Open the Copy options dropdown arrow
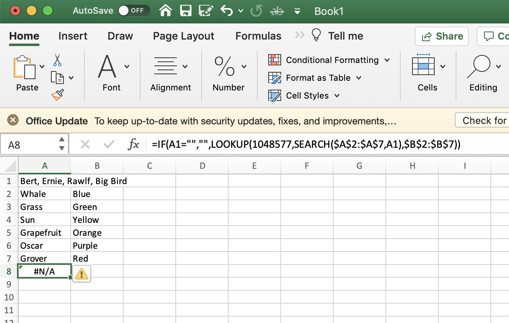Viewport: 509px width, 323px height. click(x=71, y=78)
